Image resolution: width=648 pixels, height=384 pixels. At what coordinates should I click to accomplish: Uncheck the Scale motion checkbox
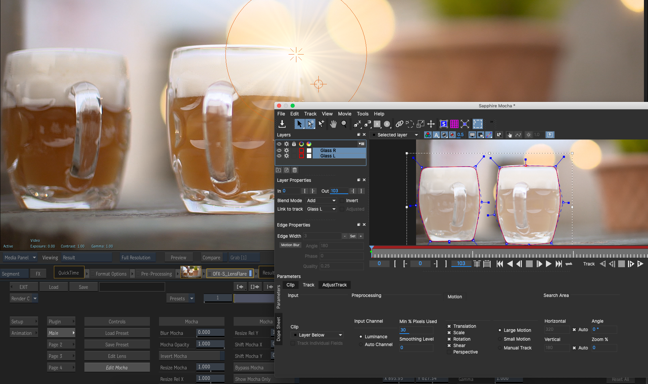click(x=449, y=333)
